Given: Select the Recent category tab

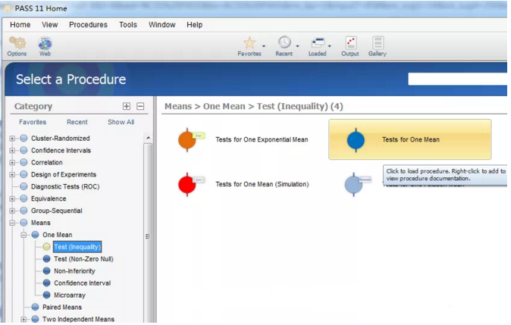Looking at the screenshot, I should pos(77,122).
